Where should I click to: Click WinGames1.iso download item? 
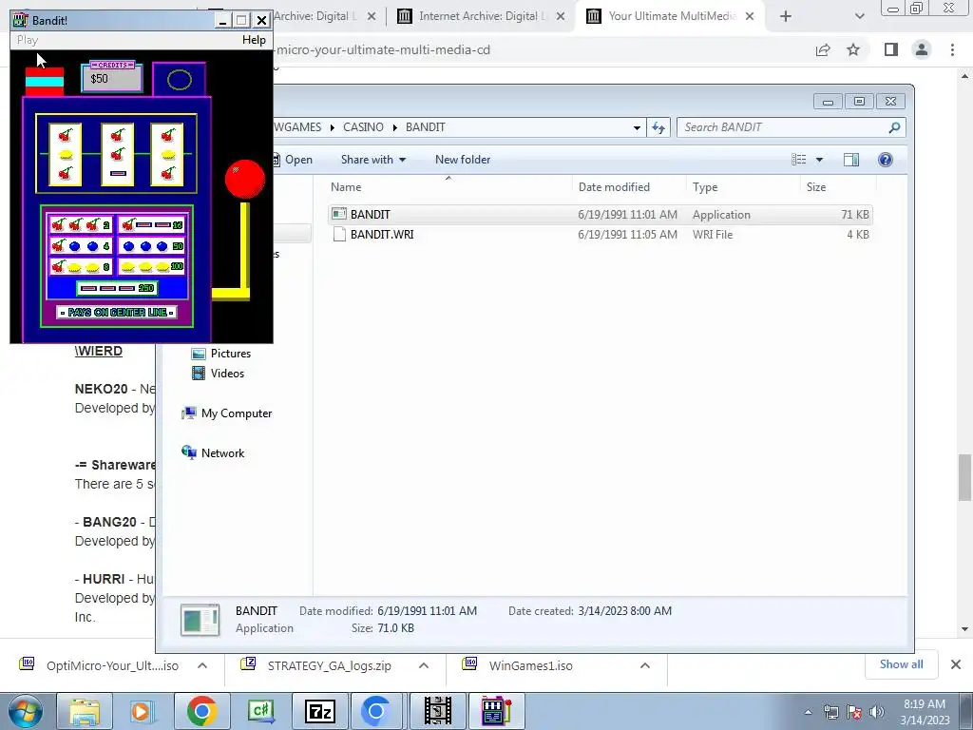tap(530, 665)
